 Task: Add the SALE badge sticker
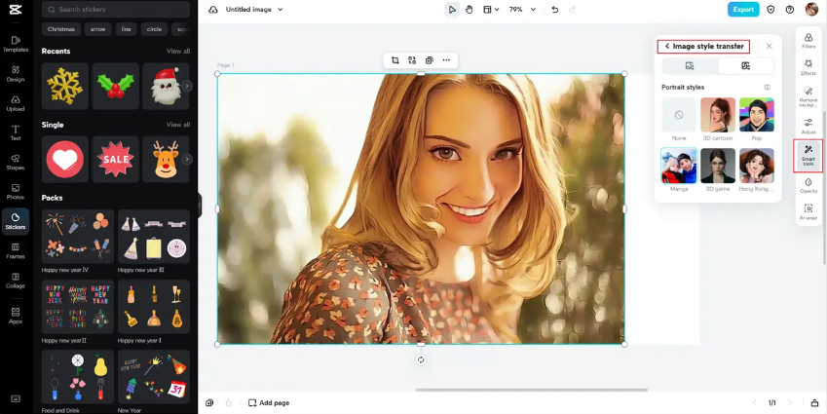coord(116,160)
